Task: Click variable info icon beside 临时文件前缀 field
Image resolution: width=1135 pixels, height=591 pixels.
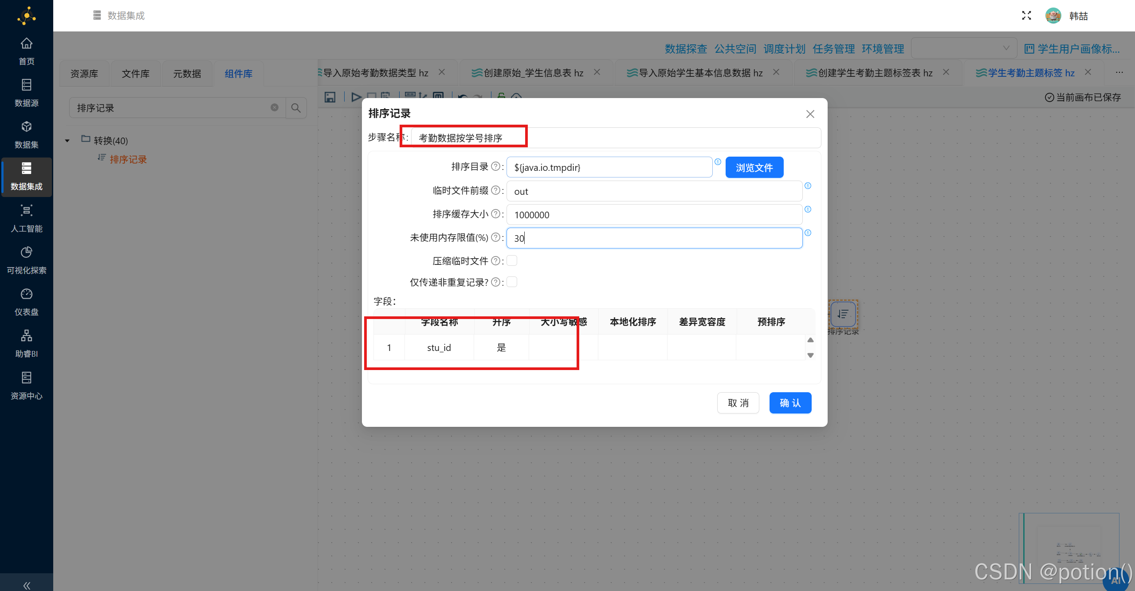Action: (x=808, y=185)
